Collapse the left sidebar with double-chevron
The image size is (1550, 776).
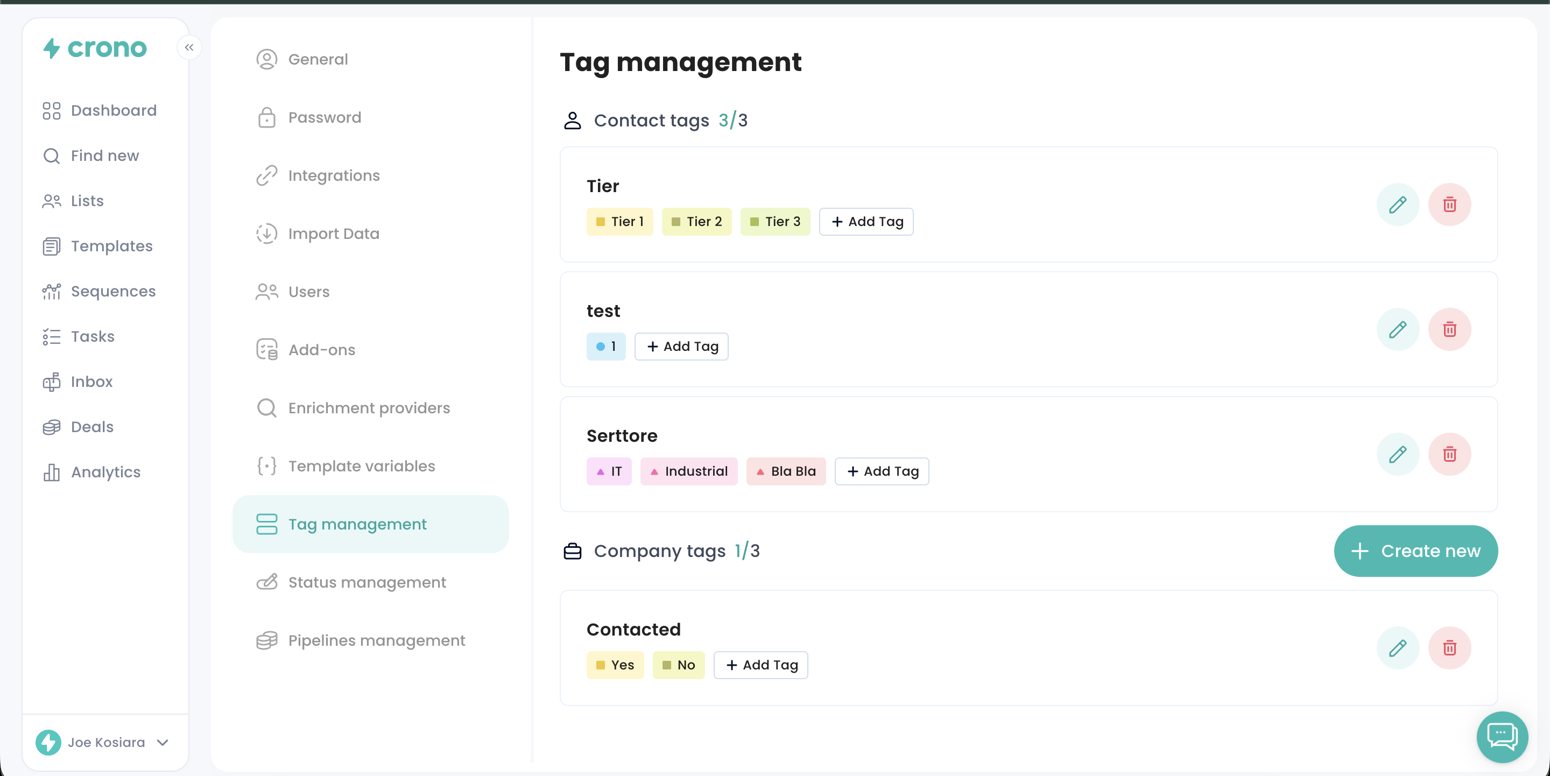[189, 47]
